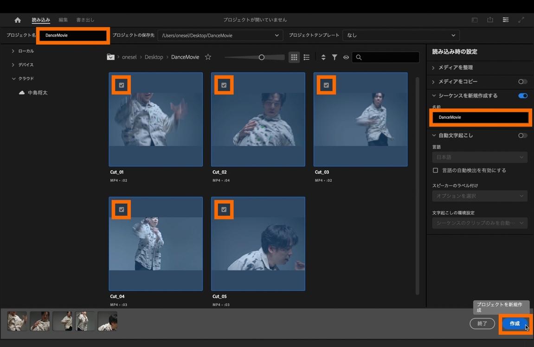Open the プロジェクトテンプレート dropdown
Image resolution: width=534 pixels, height=347 pixels.
pyautogui.click(x=401, y=35)
